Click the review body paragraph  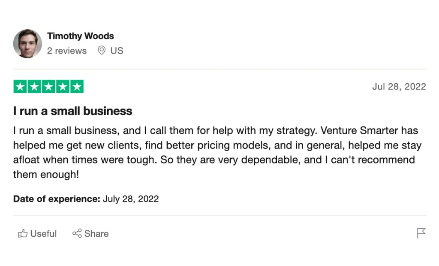click(x=214, y=152)
